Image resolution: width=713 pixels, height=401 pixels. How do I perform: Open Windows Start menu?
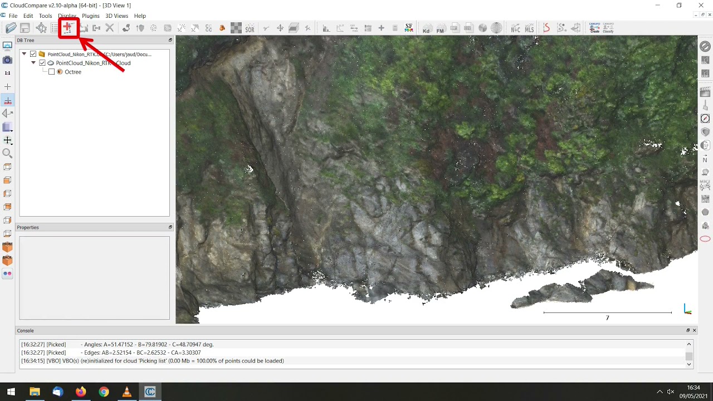click(x=11, y=392)
